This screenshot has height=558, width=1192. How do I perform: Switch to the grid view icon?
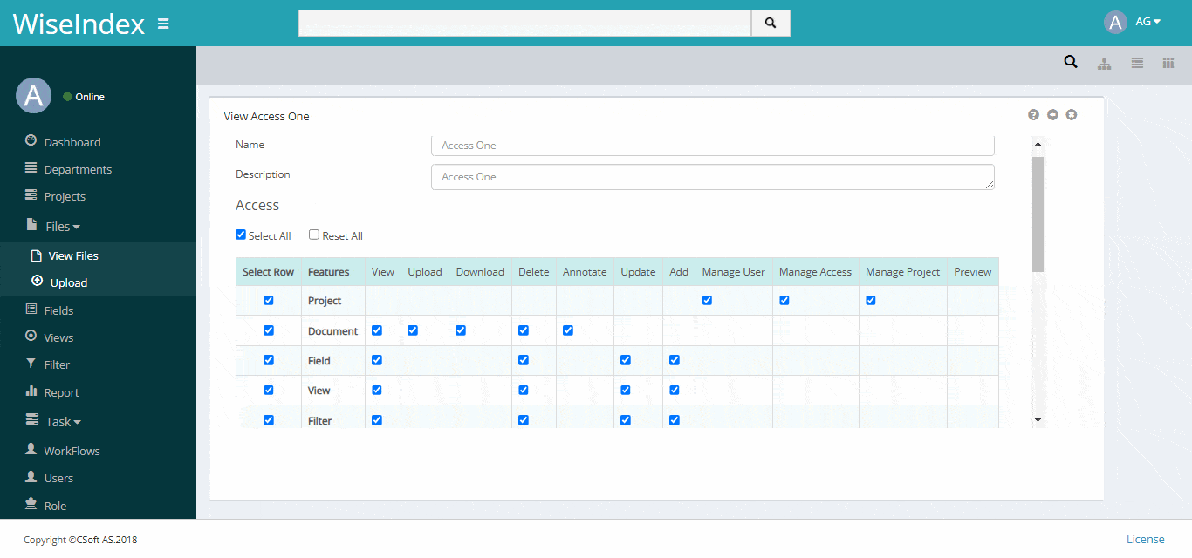point(1168,62)
